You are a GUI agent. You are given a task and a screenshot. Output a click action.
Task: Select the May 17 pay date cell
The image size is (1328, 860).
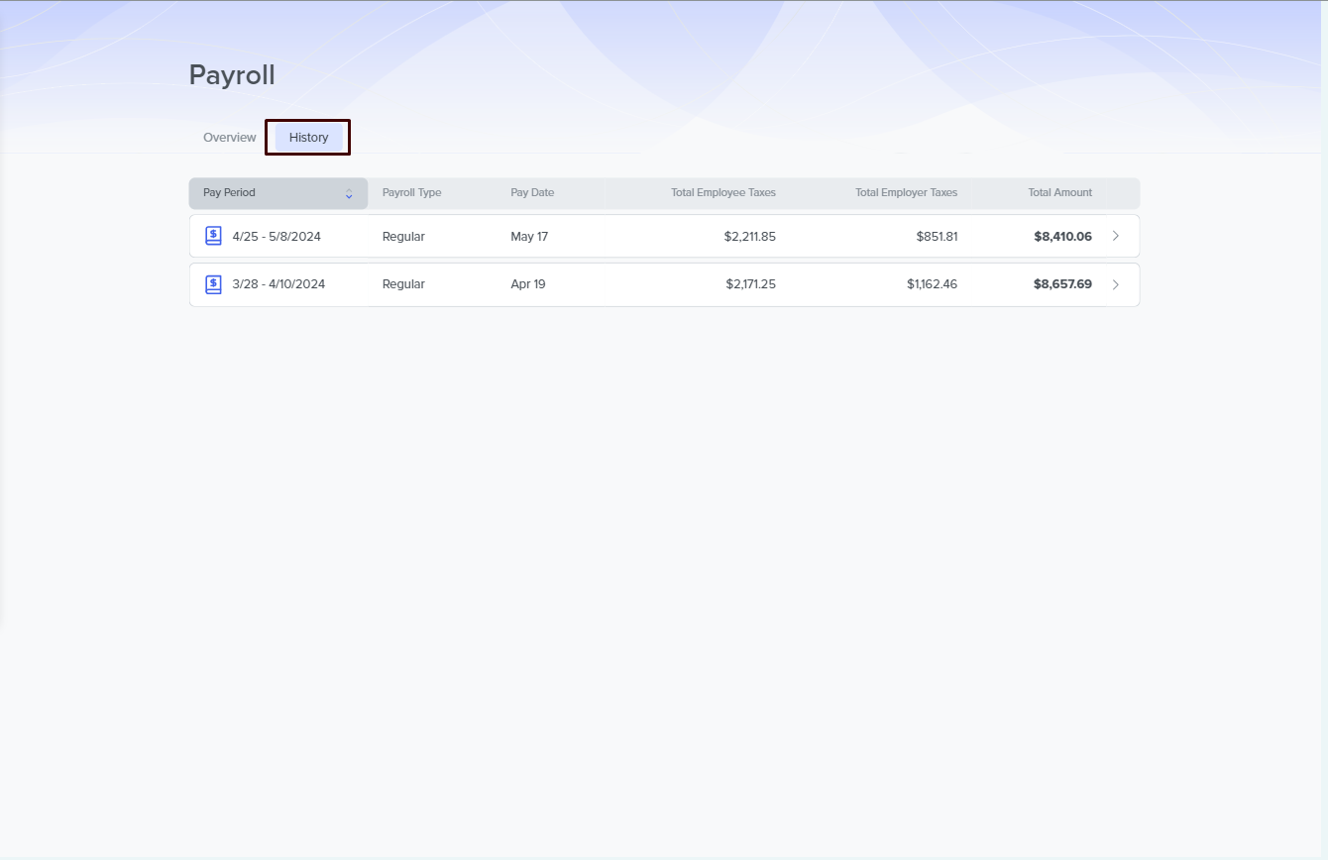pos(529,237)
